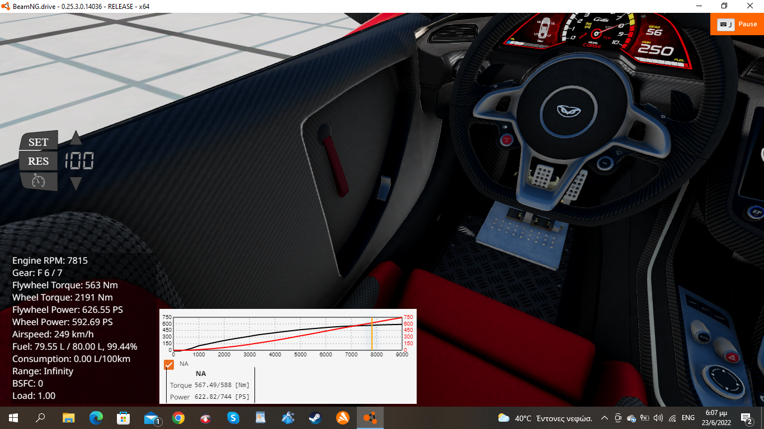Click the J keyboard shortcut icon
The width and height of the screenshot is (764, 429).
click(x=726, y=24)
